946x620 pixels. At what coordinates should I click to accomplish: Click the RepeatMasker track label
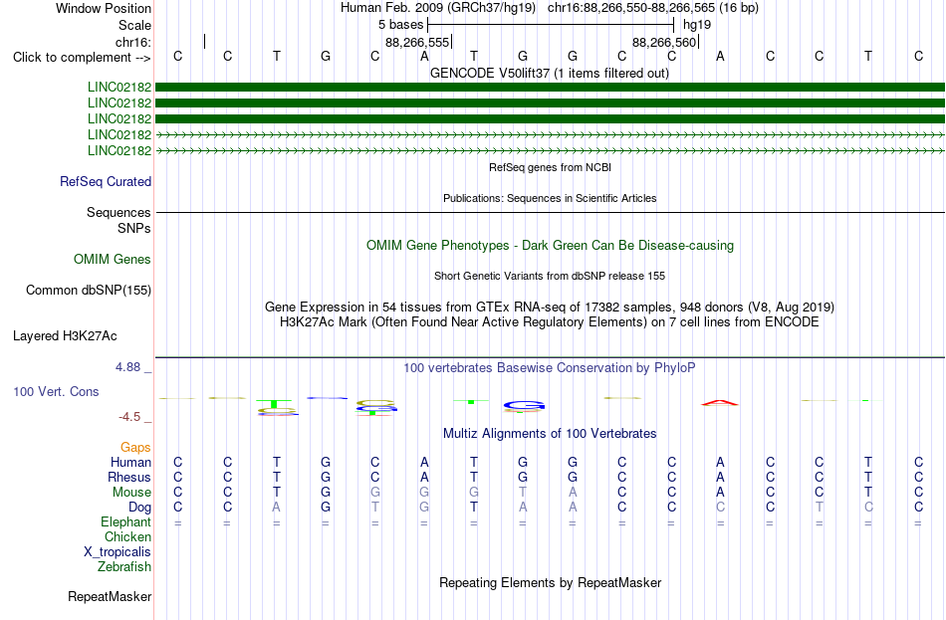[110, 597]
